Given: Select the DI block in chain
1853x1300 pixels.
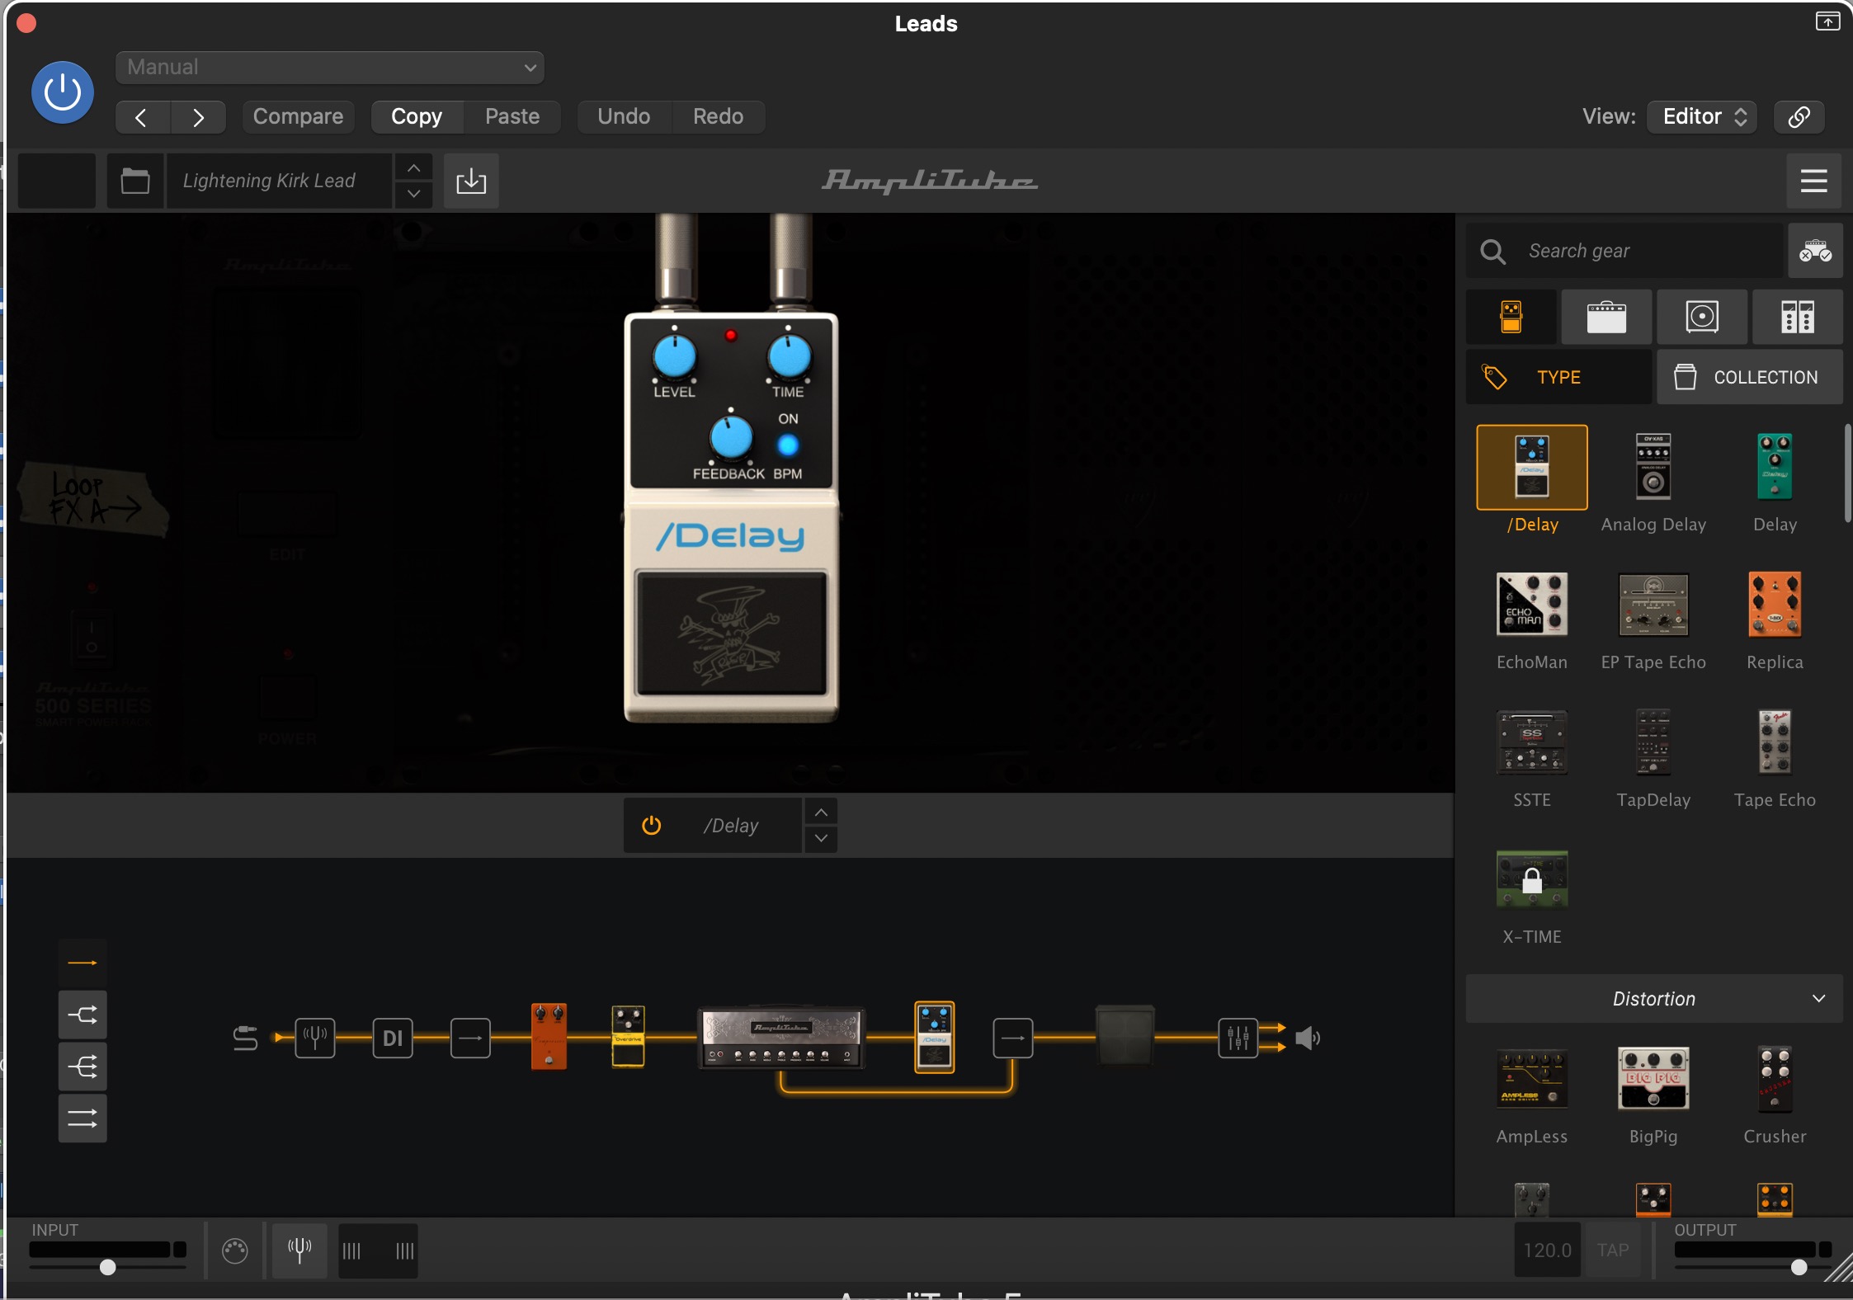Looking at the screenshot, I should tap(393, 1038).
